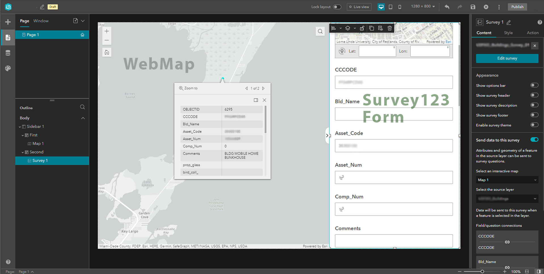This screenshot has height=274, width=544.
Task: Remove the connected survey with X
Action: coord(535,45)
